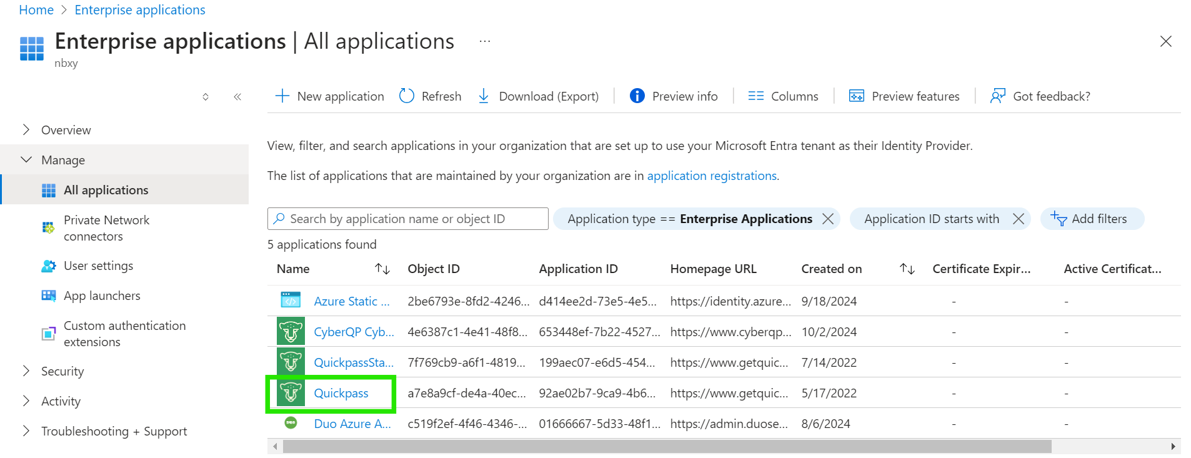Open the Duo Azure application link

pyautogui.click(x=352, y=424)
